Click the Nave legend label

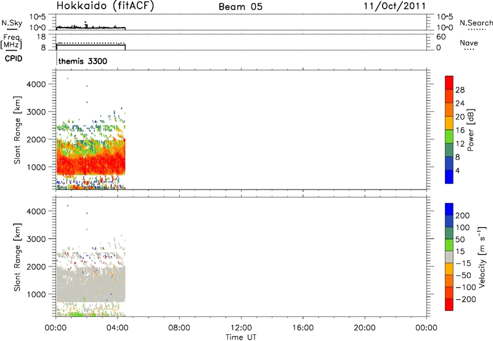coord(469,42)
